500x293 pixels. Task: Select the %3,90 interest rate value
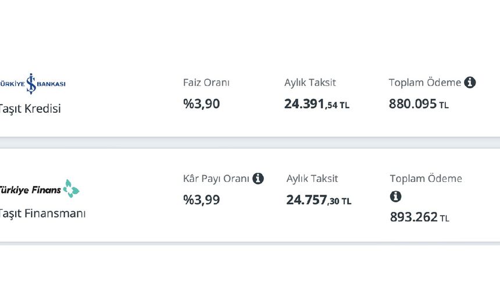click(x=201, y=105)
